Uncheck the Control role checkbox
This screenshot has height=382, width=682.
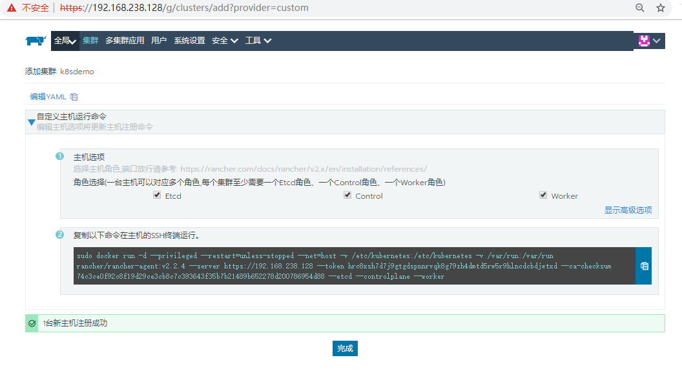click(347, 195)
